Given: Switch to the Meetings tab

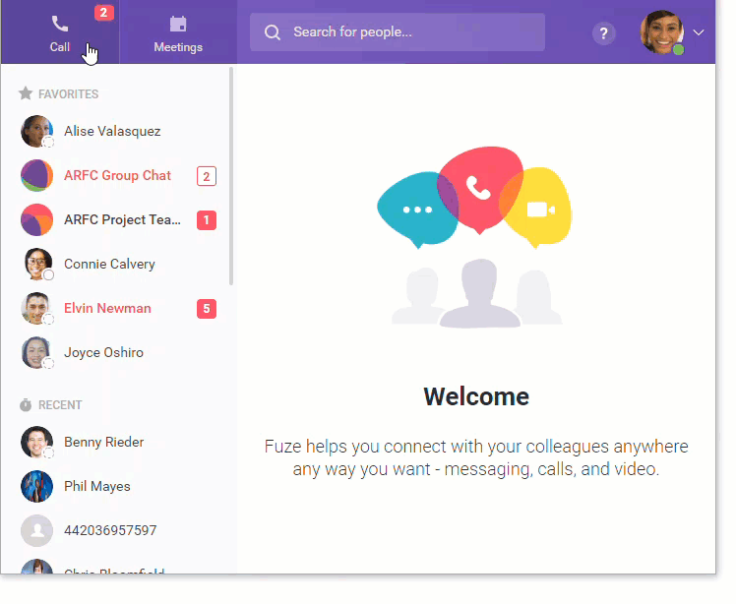Looking at the screenshot, I should pyautogui.click(x=178, y=31).
